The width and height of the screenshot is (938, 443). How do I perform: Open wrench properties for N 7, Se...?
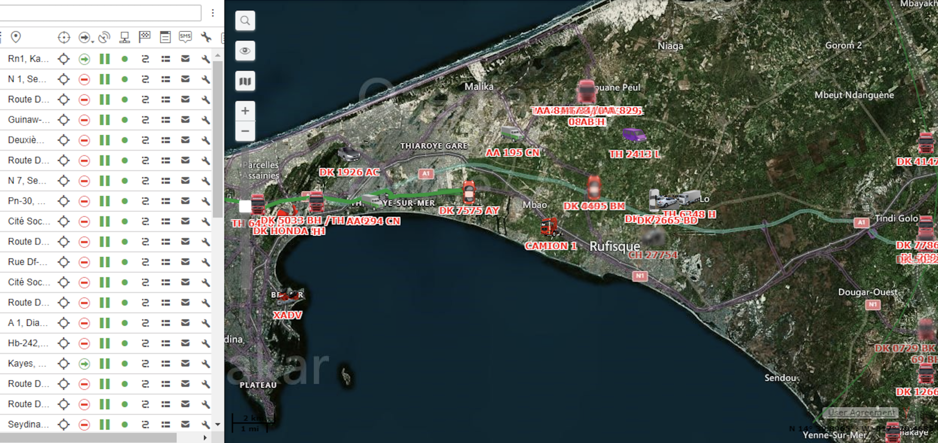click(206, 181)
